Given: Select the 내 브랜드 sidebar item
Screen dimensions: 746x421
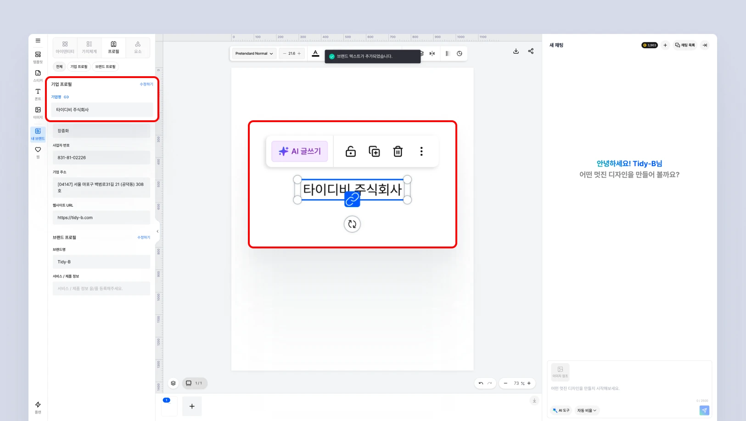Looking at the screenshot, I should pos(38,134).
